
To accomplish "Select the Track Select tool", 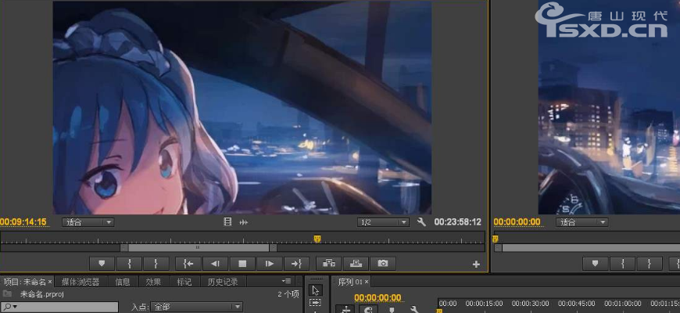I will [315, 302].
